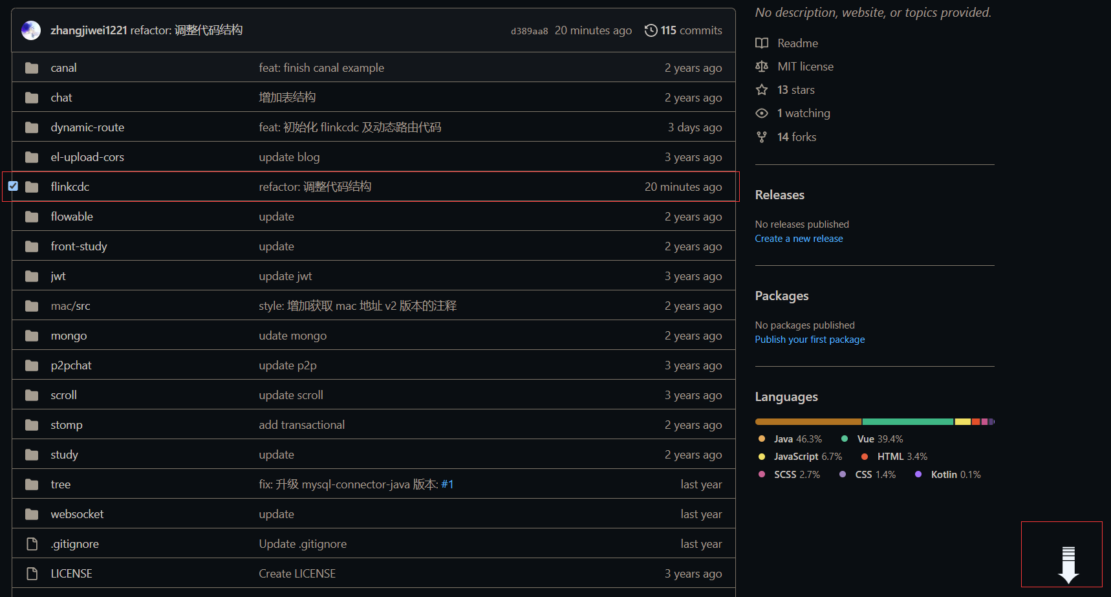
Task: Click Publish your first package
Action: click(x=810, y=340)
